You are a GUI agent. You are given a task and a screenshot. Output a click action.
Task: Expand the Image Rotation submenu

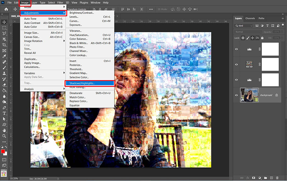coord(43,41)
